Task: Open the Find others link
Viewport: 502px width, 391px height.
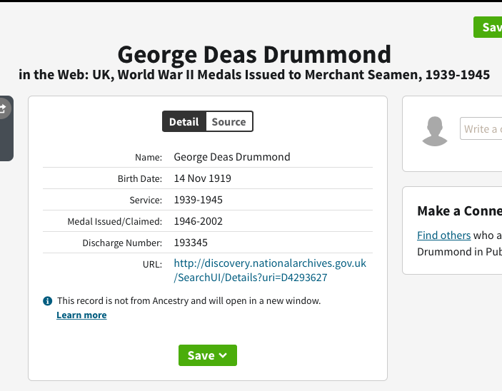Action: (443, 235)
